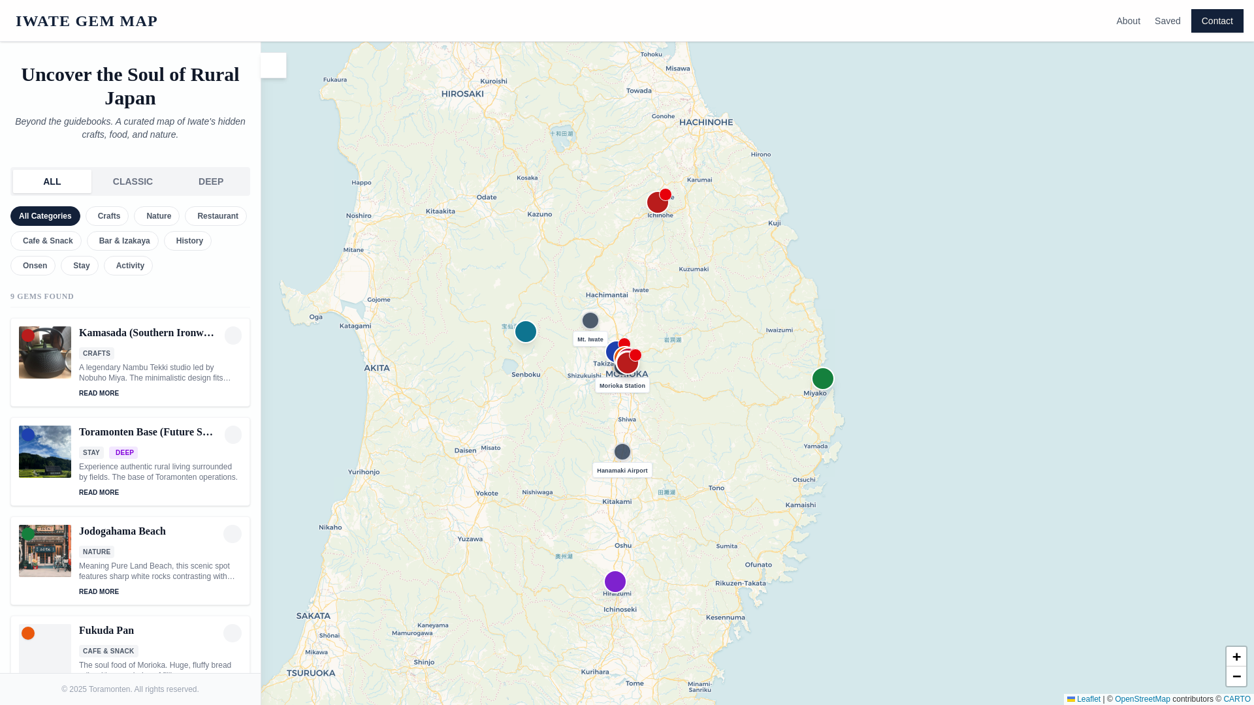Click the large dark red marker at Morioka
The image size is (1254, 705).
627,363
